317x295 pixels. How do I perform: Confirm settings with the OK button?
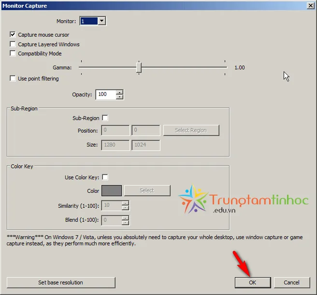[x=252, y=282]
